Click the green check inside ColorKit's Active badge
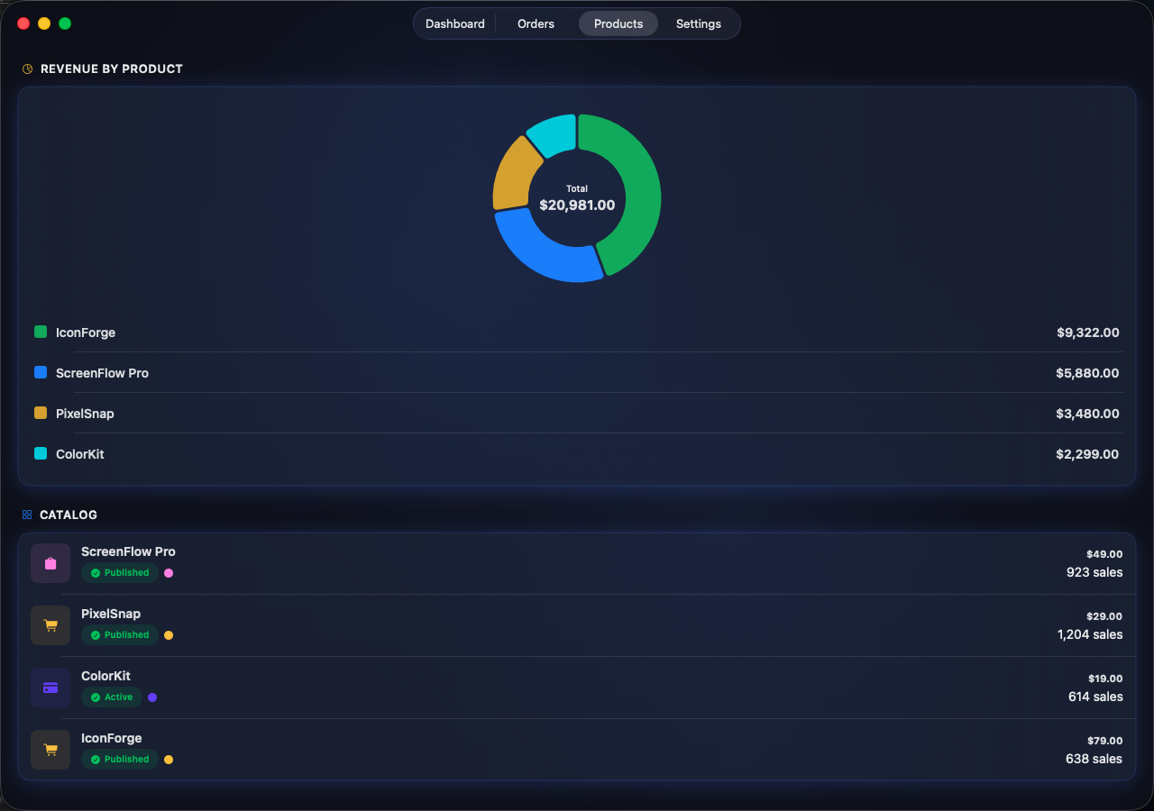 pos(95,697)
